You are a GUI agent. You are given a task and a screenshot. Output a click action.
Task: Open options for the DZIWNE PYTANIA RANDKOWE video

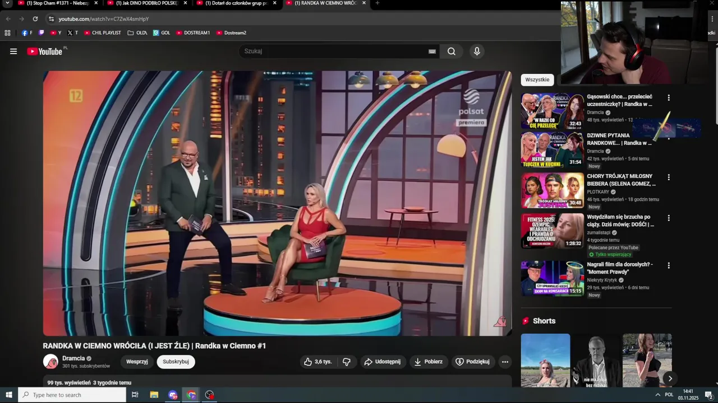click(668, 136)
